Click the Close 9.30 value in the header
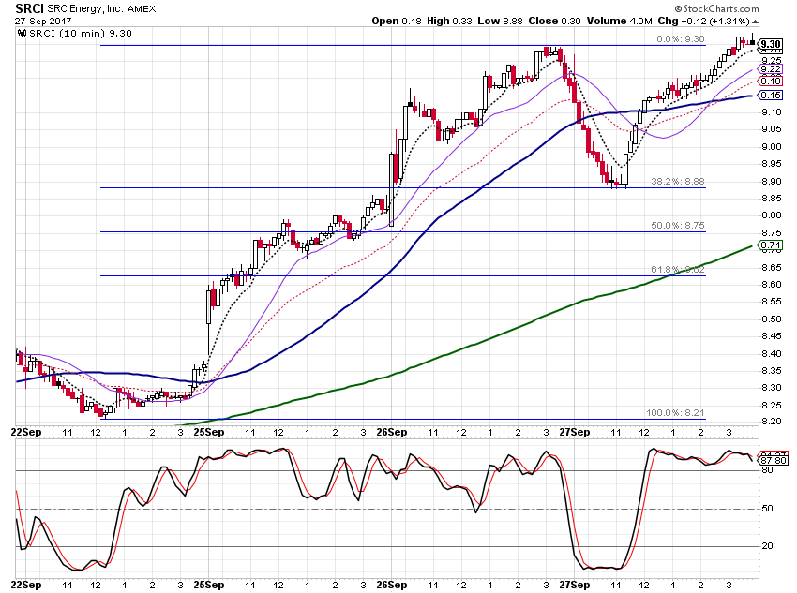The height and width of the screenshot is (593, 797). [x=554, y=22]
